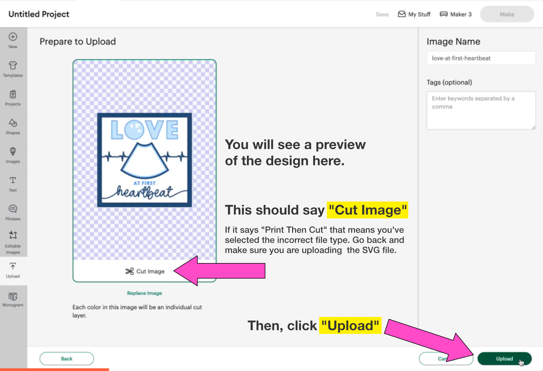Image resolution: width=543 pixels, height=371 pixels.
Task: Select the Text tool
Action: [13, 184]
